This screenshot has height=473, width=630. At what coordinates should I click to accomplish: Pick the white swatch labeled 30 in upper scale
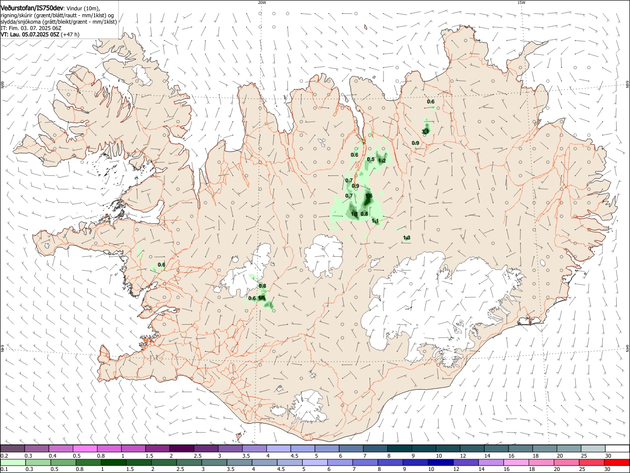[x=617, y=448]
